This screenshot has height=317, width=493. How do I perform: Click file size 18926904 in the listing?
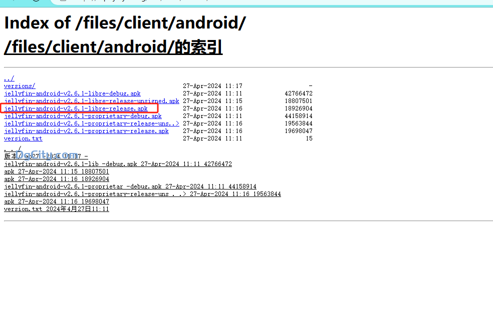[298, 108]
